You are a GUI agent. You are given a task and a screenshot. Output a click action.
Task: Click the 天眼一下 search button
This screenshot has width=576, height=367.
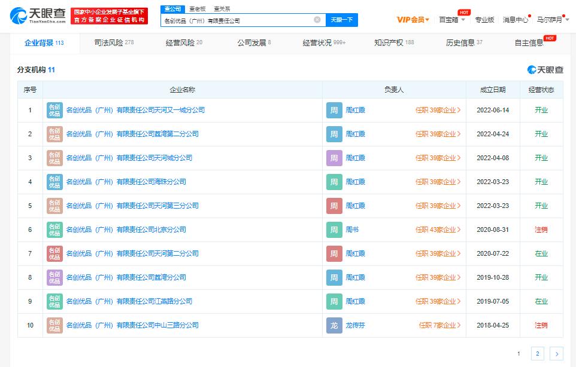click(342, 20)
